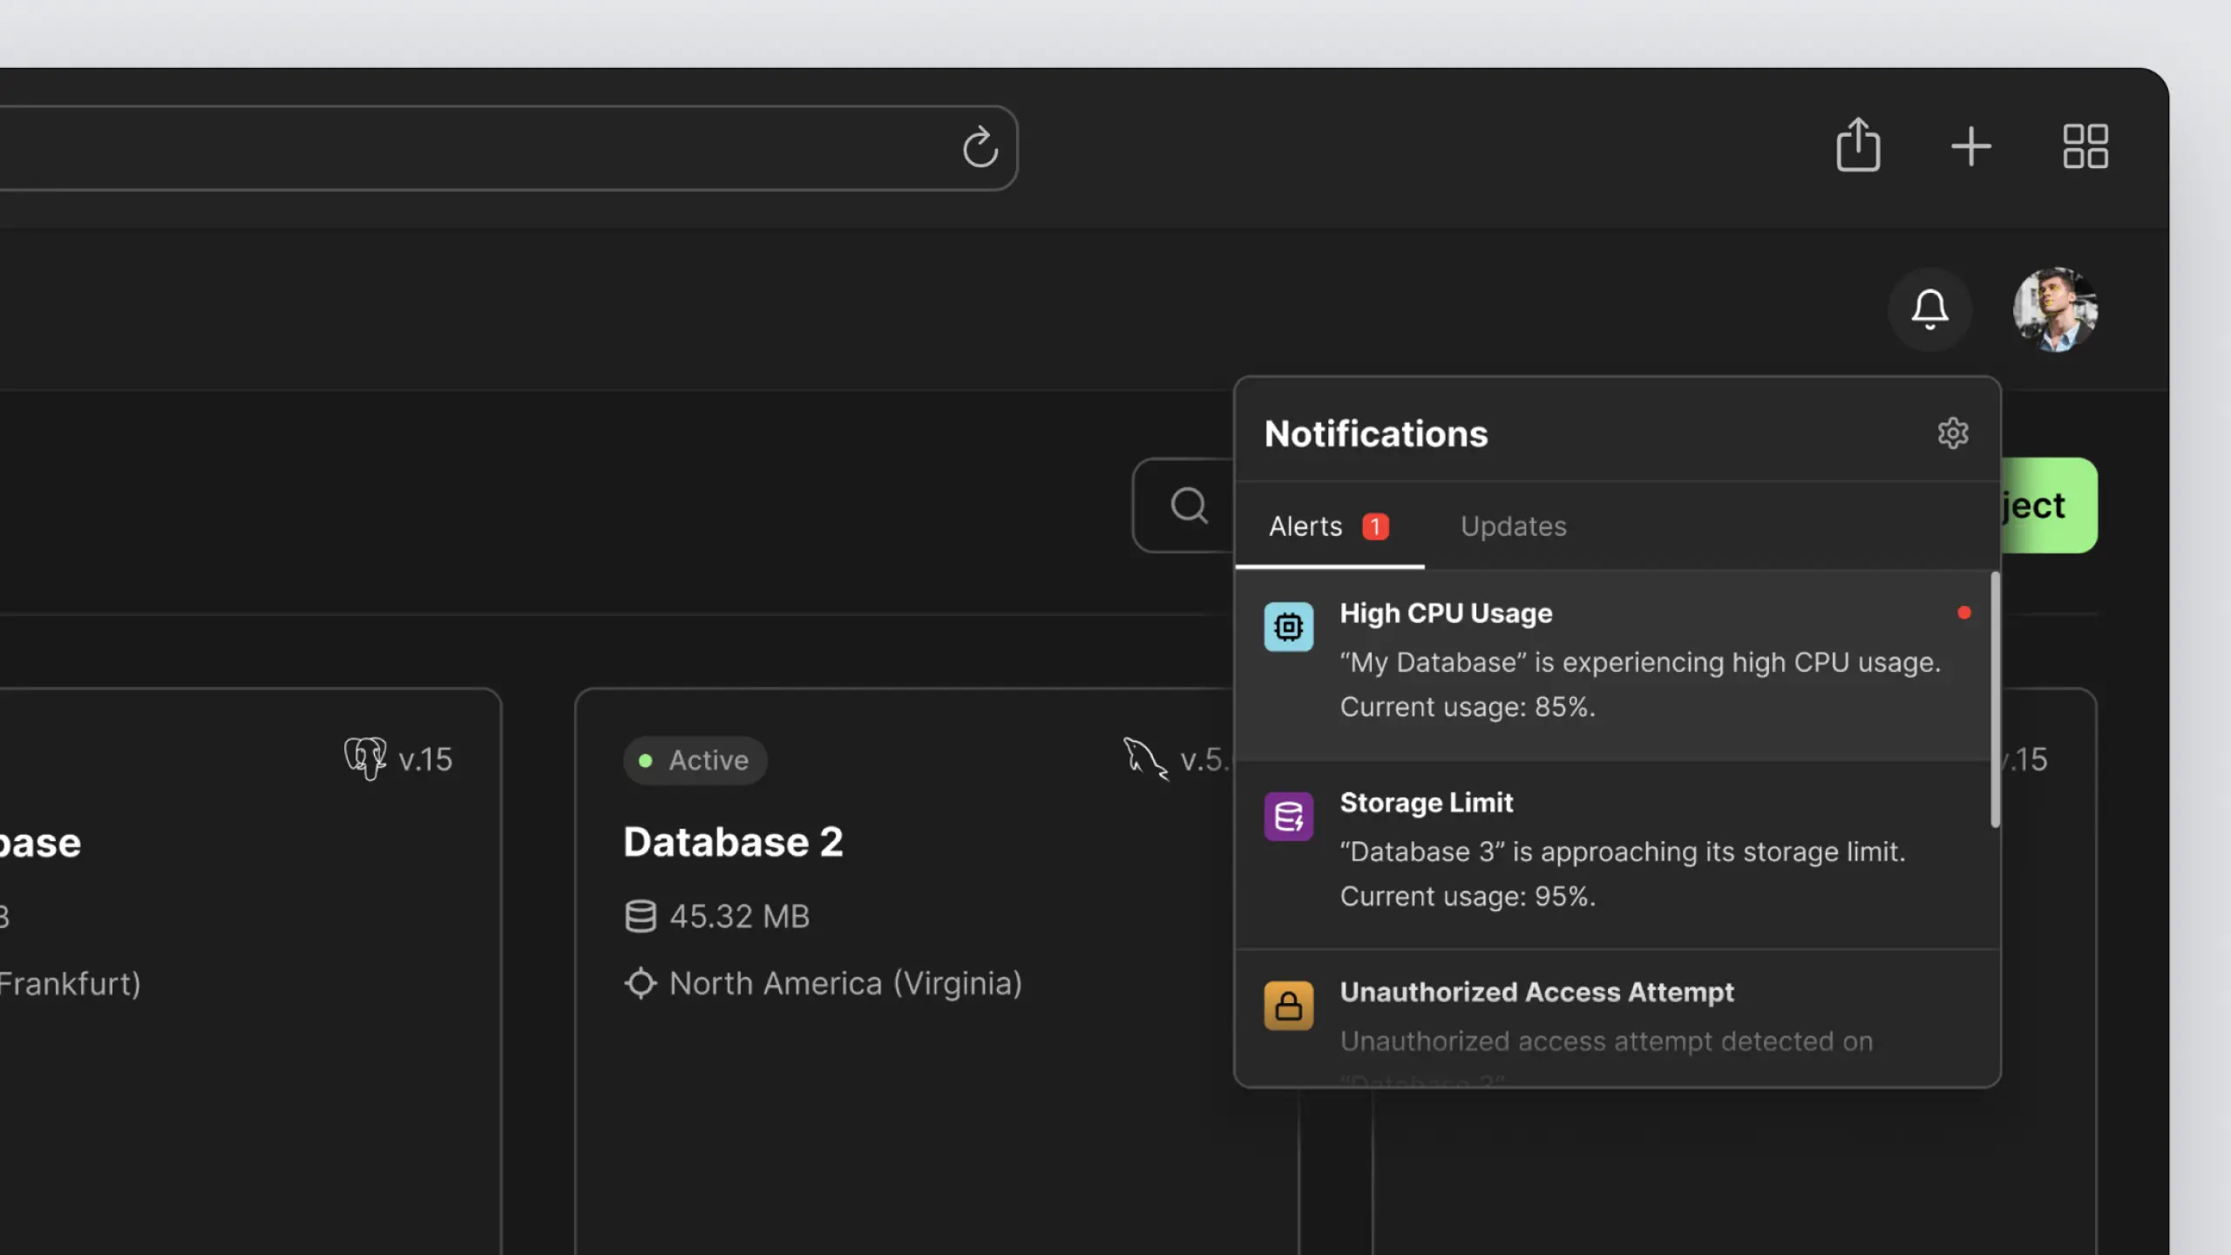Open the tab overview grid icon

point(2085,146)
